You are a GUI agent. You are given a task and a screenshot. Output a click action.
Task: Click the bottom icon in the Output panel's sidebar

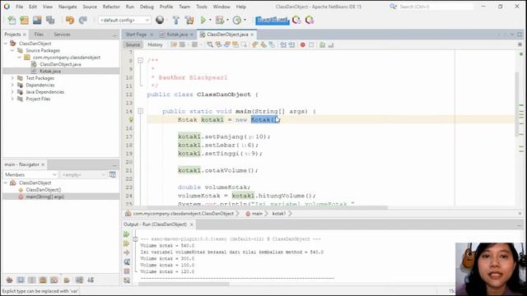tap(127, 280)
